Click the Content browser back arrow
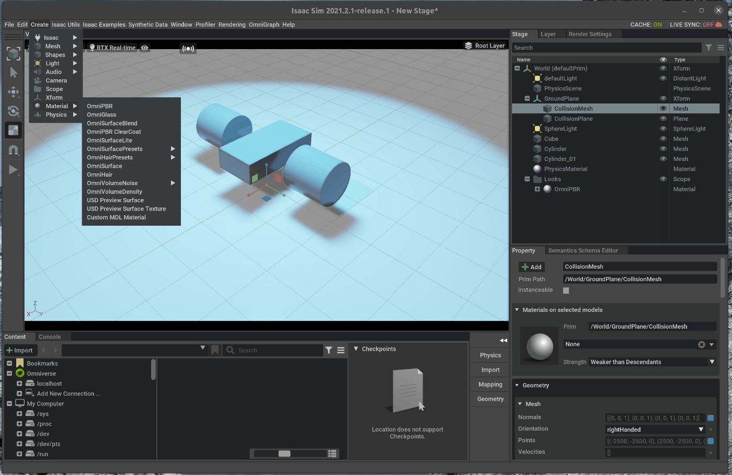 click(x=44, y=350)
